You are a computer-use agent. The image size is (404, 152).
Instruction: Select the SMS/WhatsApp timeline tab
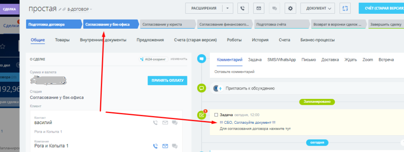(x=282, y=60)
